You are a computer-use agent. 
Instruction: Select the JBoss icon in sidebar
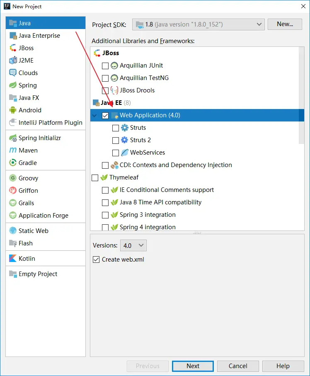coord(13,48)
